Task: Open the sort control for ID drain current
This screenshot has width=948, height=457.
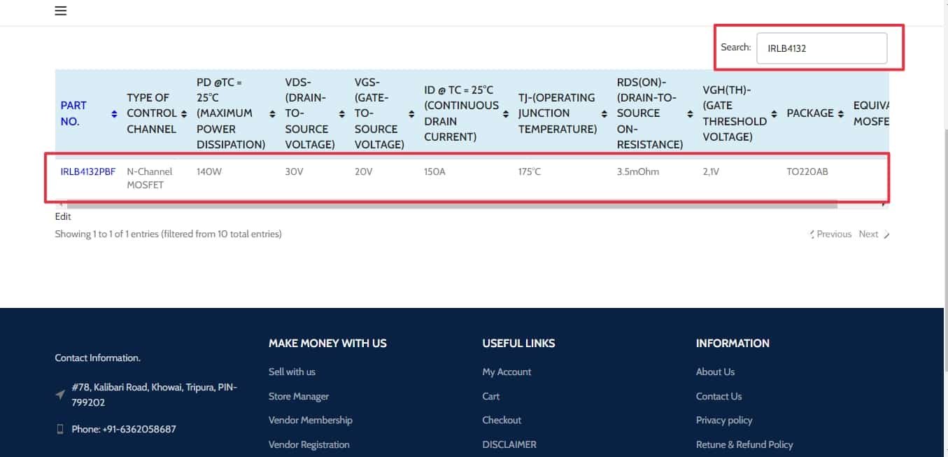Action: pos(504,113)
